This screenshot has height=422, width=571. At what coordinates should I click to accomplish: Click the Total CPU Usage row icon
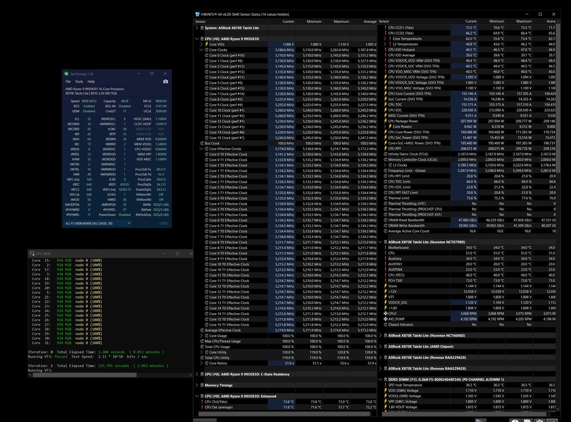[201, 347]
